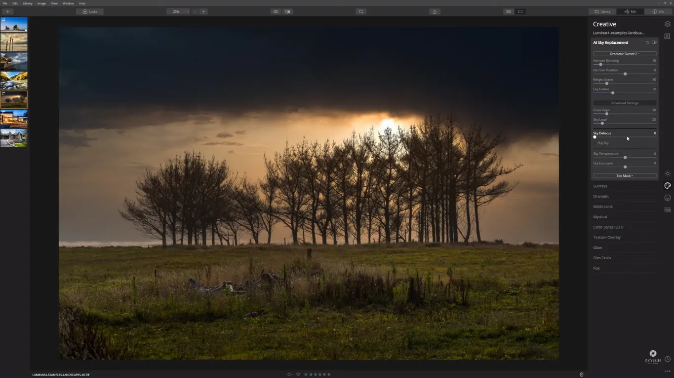Viewport: 674px width, 378px height.
Task: Toggle before/after compare view button
Action: pos(287,11)
